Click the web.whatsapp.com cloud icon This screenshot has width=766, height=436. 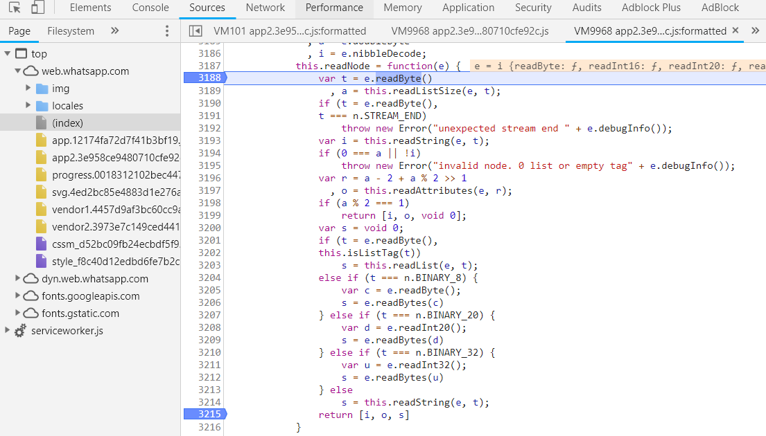(x=31, y=71)
